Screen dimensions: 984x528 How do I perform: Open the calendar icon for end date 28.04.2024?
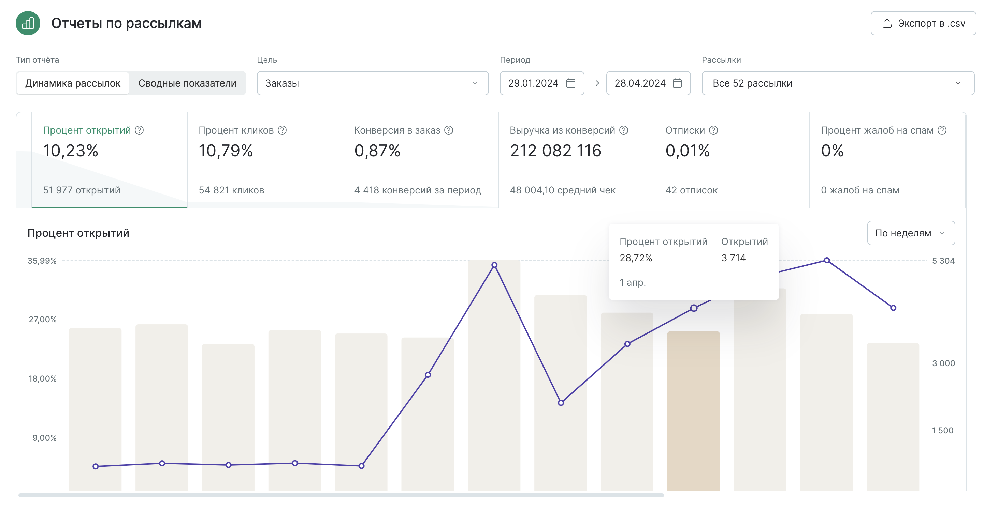(677, 83)
